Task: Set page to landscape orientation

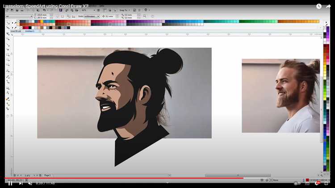Action: tap(63, 16)
